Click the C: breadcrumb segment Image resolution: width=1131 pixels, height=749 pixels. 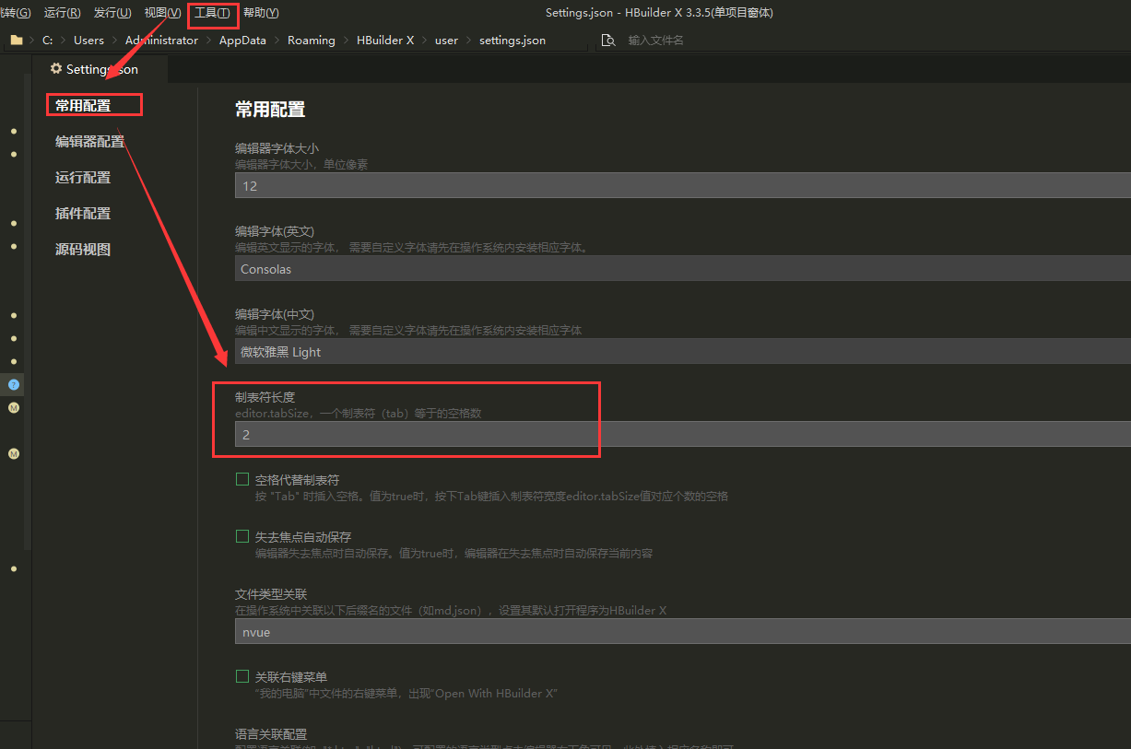tap(47, 41)
